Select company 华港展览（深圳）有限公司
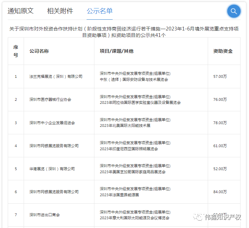 click(52, 169)
